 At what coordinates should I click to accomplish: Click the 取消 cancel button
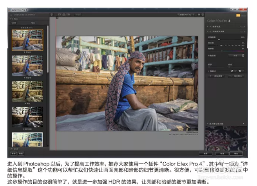(x=222, y=153)
